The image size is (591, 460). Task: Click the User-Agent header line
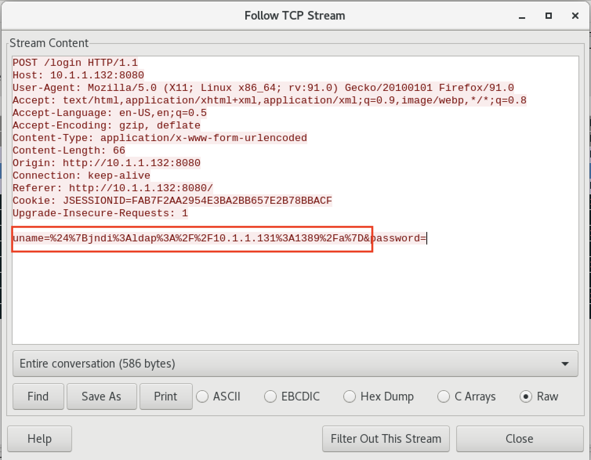(x=263, y=88)
